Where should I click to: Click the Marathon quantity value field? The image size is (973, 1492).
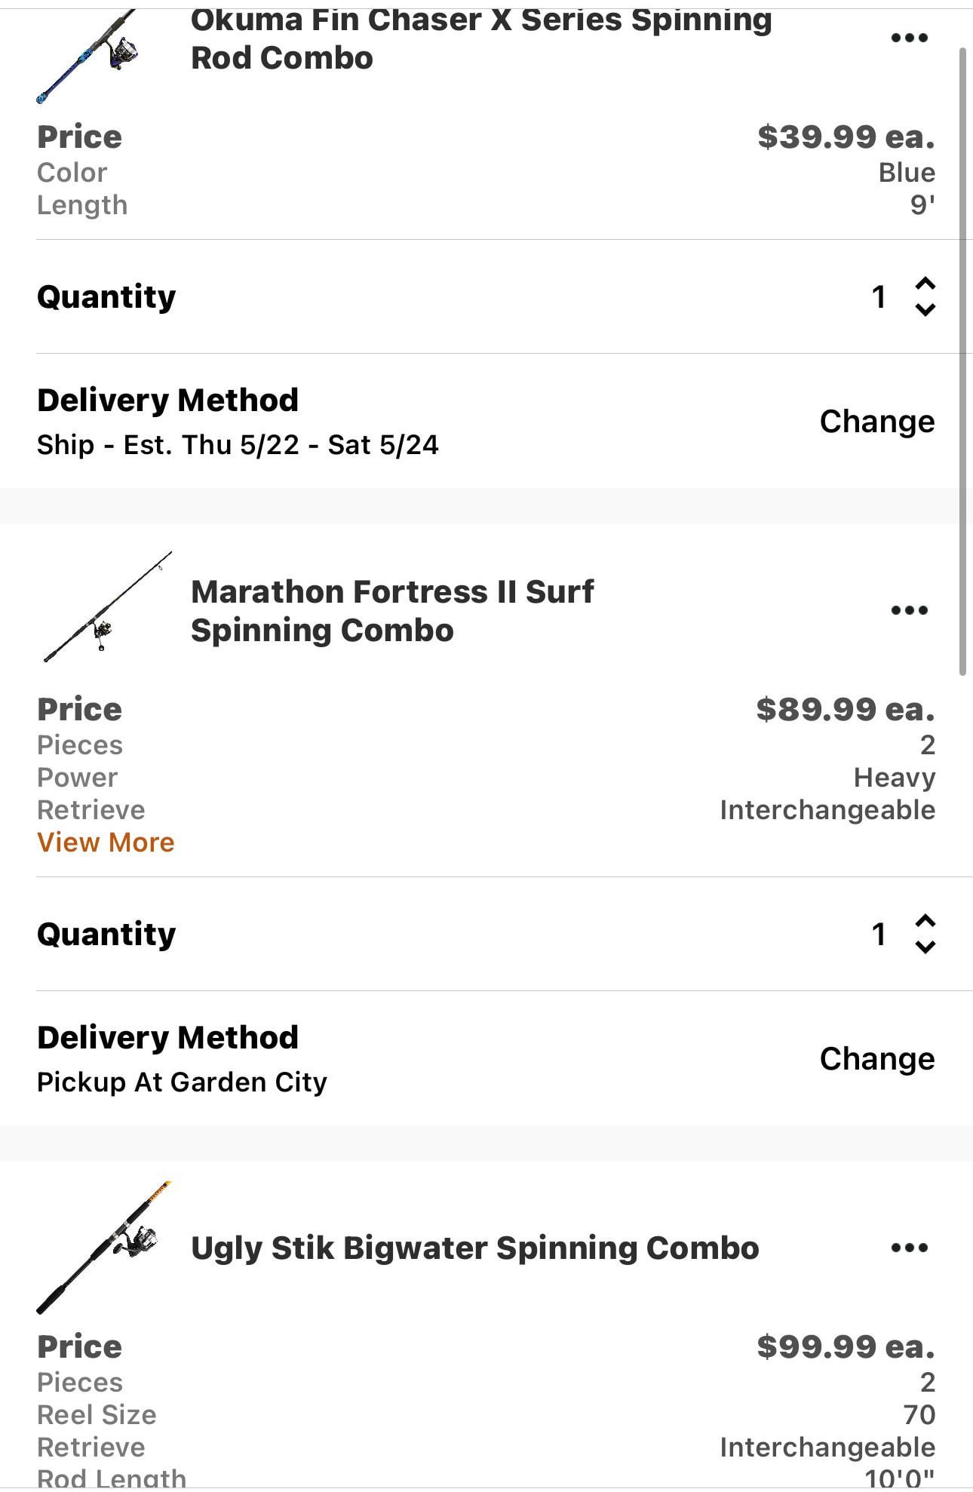click(878, 934)
